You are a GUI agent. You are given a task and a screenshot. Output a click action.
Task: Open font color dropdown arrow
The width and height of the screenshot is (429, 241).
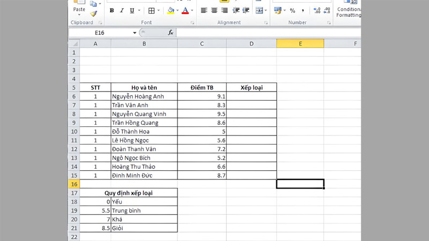[192, 11]
